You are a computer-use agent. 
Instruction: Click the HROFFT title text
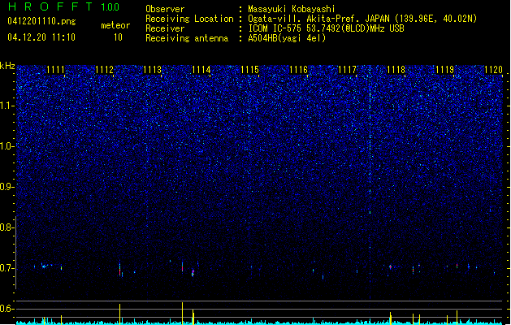(x=50, y=6)
